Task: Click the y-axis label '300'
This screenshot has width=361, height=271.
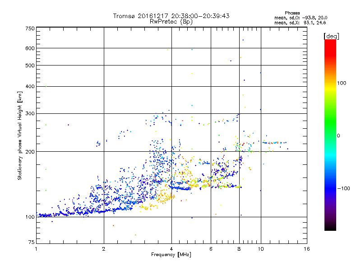Action: [30, 114]
